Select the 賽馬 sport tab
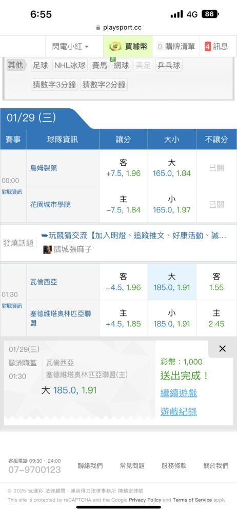 [100, 65]
